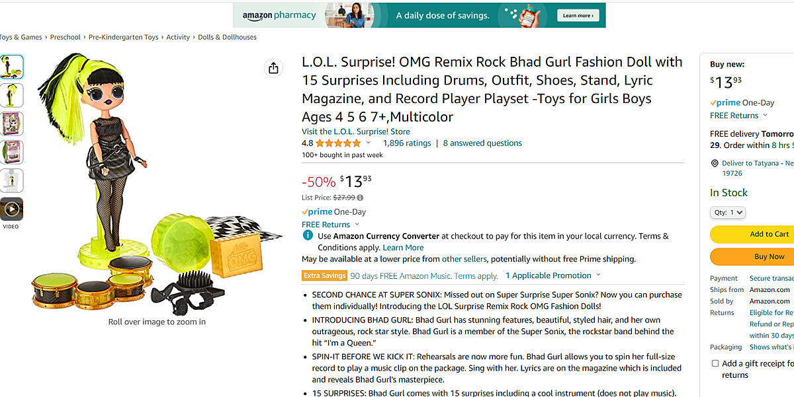The image size is (794, 397).
Task: Play the product video thumbnail
Action: point(12,209)
